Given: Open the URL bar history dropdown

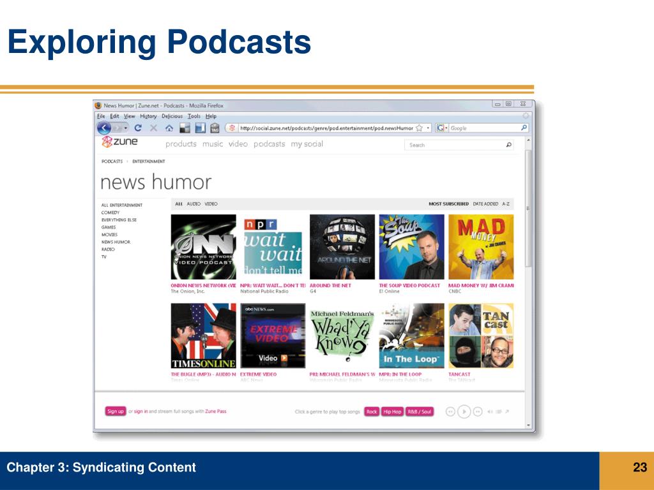Looking at the screenshot, I should 428,128.
